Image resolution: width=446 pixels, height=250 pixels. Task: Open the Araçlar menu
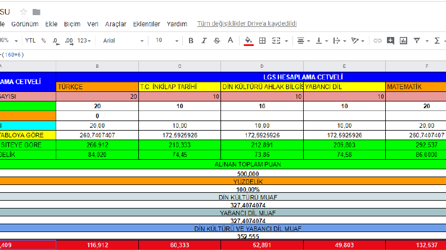[x=115, y=24]
